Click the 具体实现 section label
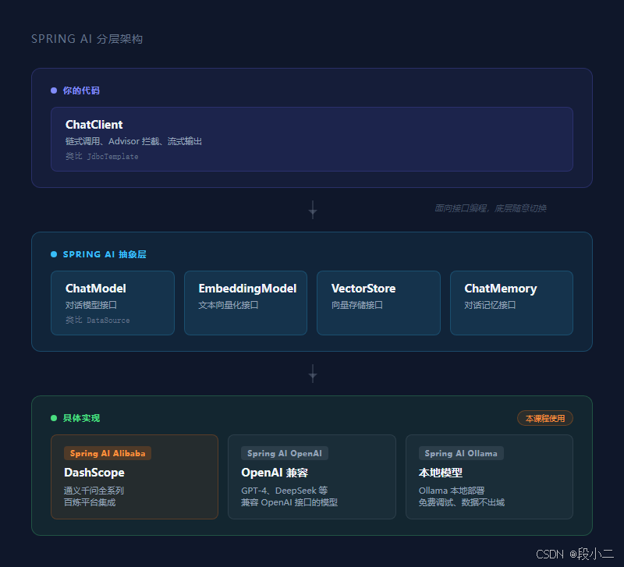Viewport: 624px width, 567px height. 81,418
